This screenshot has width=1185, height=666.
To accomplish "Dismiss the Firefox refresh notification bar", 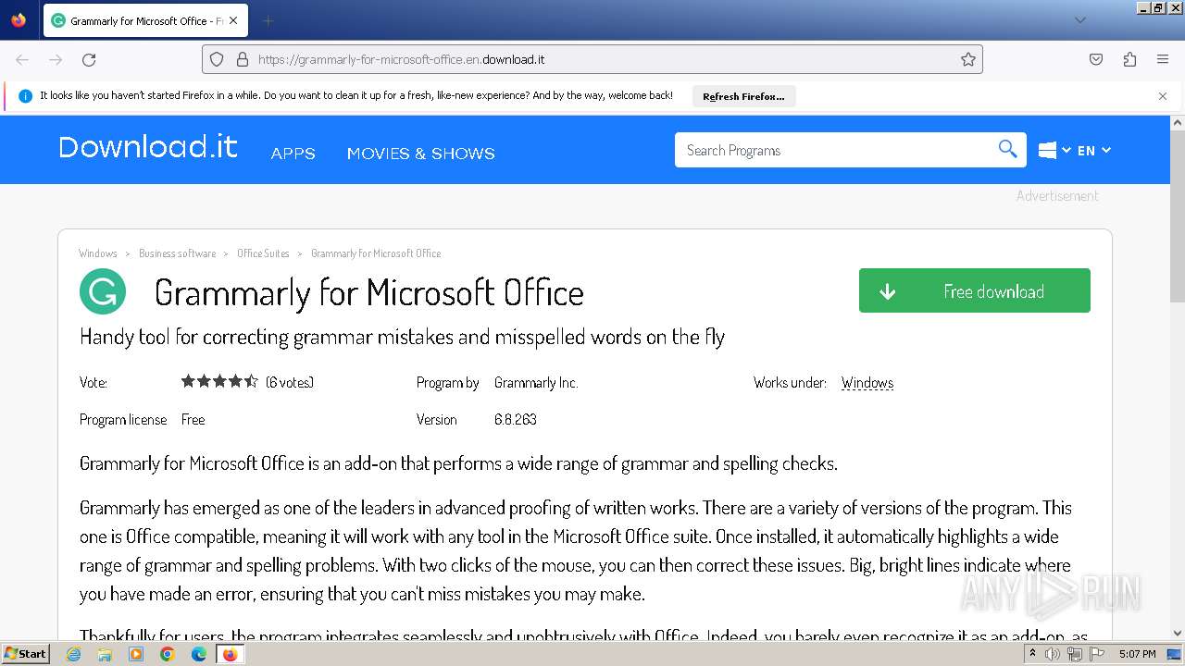I will 1163,96.
